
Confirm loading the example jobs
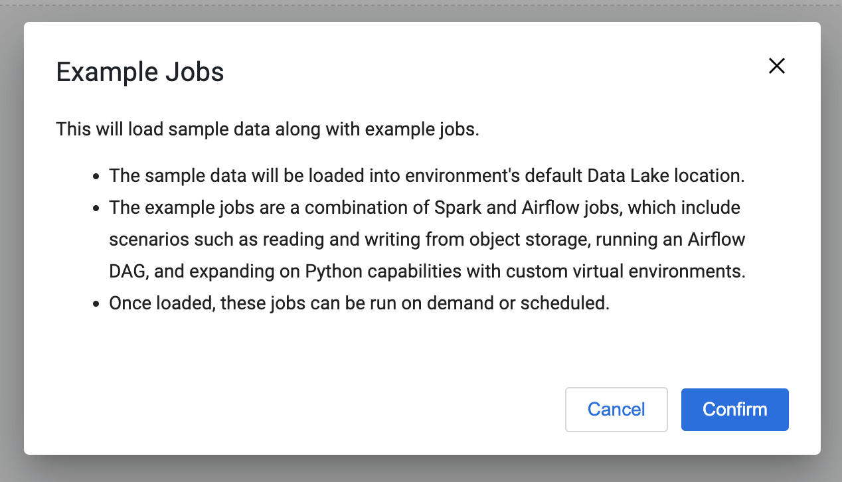coord(734,410)
